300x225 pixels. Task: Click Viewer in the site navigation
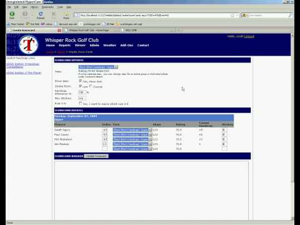80,45
